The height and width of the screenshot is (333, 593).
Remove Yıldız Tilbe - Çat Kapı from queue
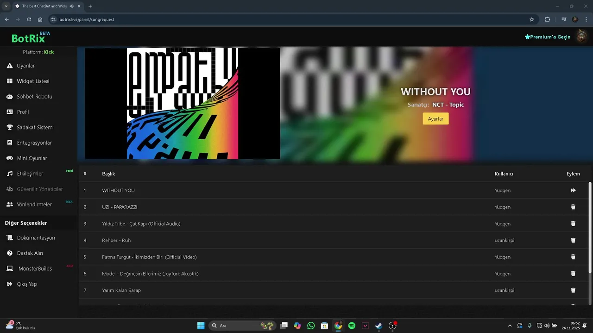tap(573, 223)
